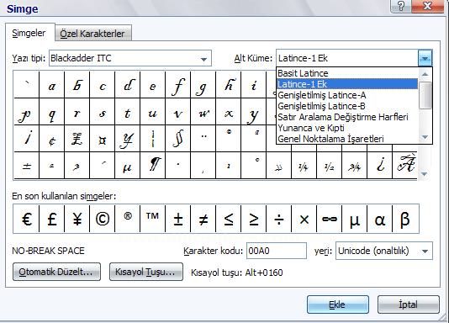The image size is (449, 323).
Task: Cancel with the İptal button
Action: click(408, 304)
